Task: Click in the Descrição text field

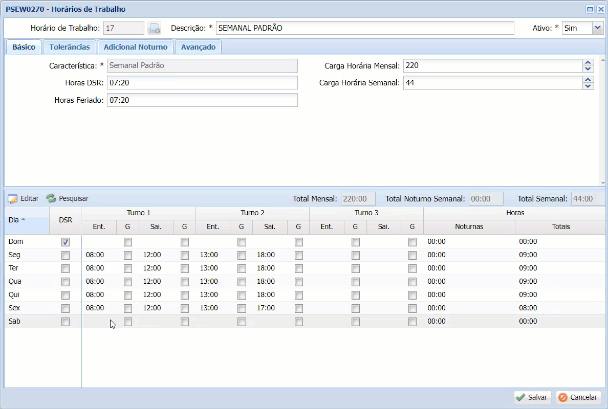Action: [x=364, y=28]
